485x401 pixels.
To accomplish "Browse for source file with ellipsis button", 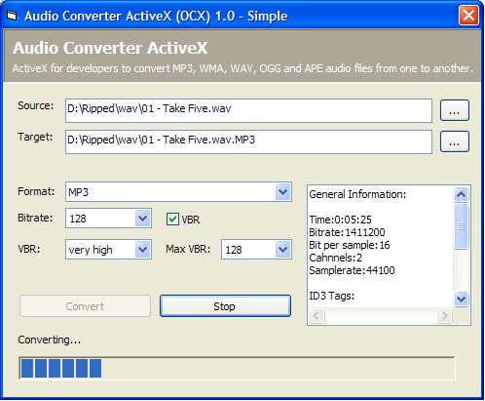I will click(455, 110).
